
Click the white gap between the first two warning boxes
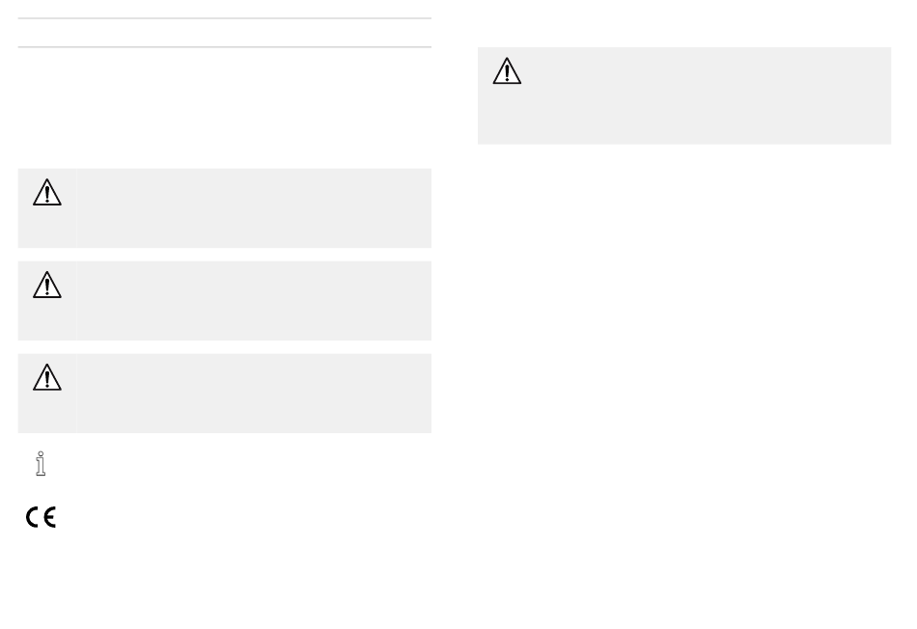[225, 255]
